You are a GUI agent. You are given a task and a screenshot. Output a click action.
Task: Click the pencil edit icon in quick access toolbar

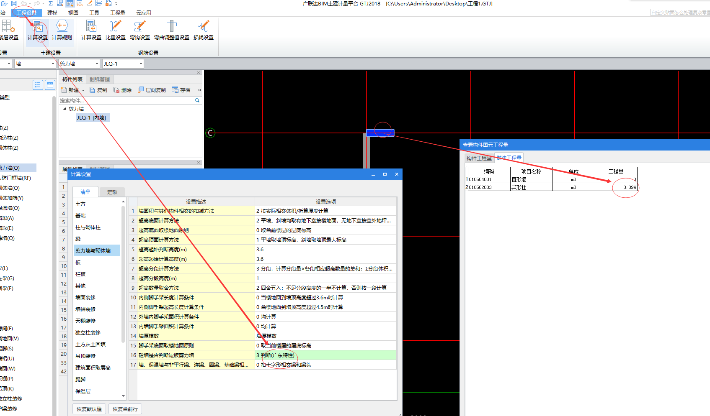[89, 3]
